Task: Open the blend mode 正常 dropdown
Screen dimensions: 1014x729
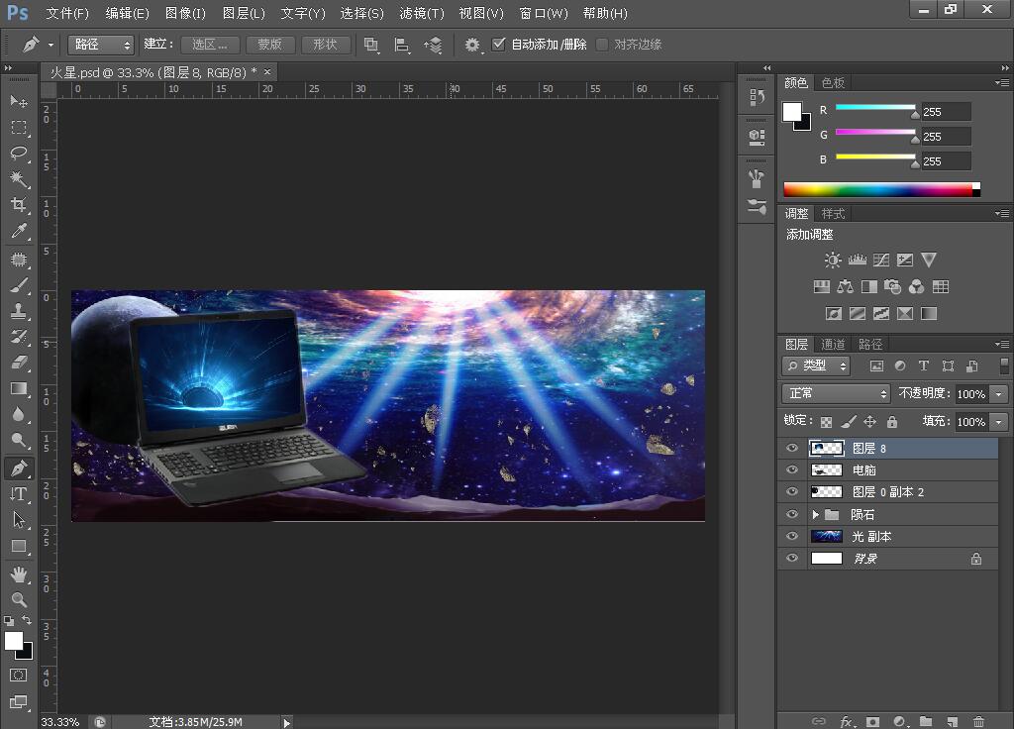Action: pyautogui.click(x=835, y=394)
